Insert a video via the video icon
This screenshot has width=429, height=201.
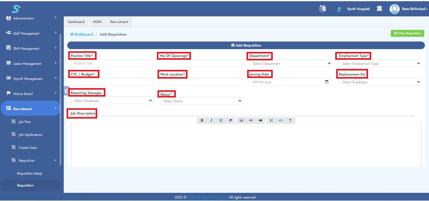261,120
